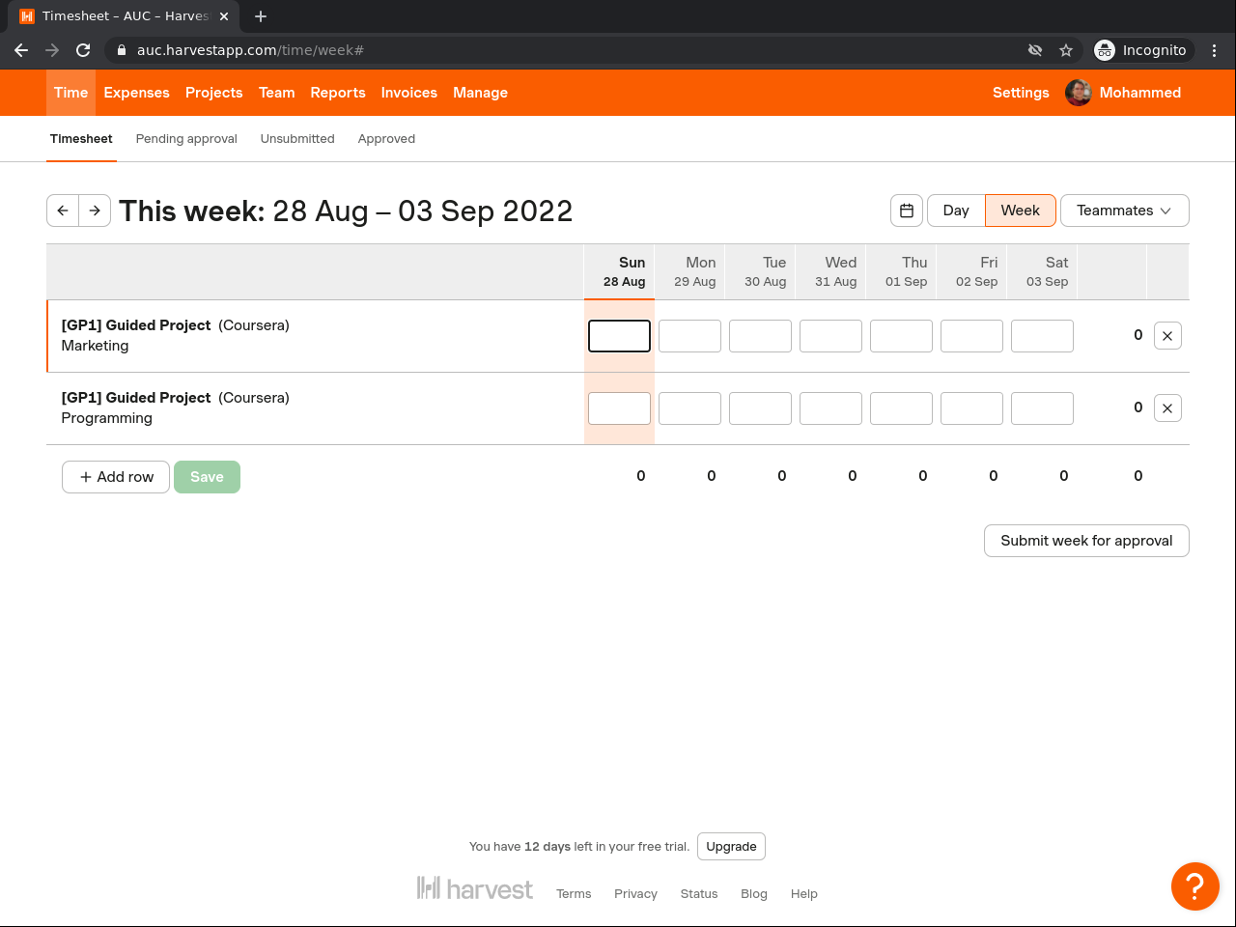Expand the Teammates dropdown

(1125, 211)
